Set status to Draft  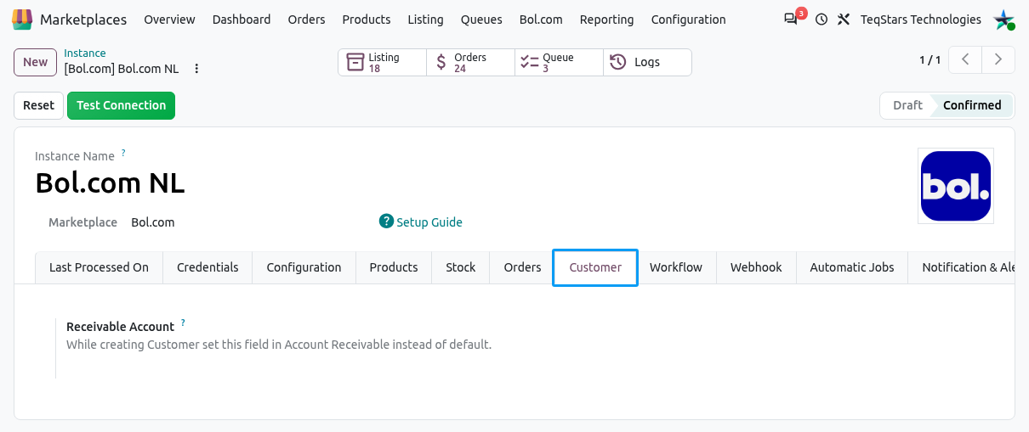point(907,105)
